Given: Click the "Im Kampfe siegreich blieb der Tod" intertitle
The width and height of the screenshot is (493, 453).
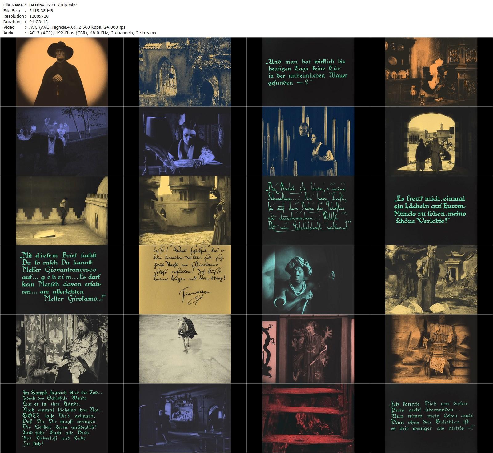Looking at the screenshot, I should [x=62, y=418].
